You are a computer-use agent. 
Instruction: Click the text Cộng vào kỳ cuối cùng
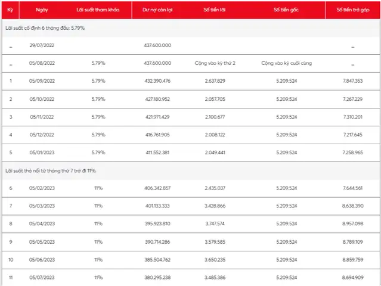click(287, 63)
